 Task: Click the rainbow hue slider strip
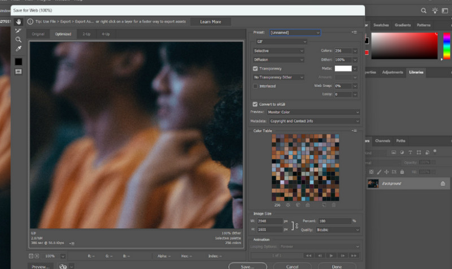point(446,46)
